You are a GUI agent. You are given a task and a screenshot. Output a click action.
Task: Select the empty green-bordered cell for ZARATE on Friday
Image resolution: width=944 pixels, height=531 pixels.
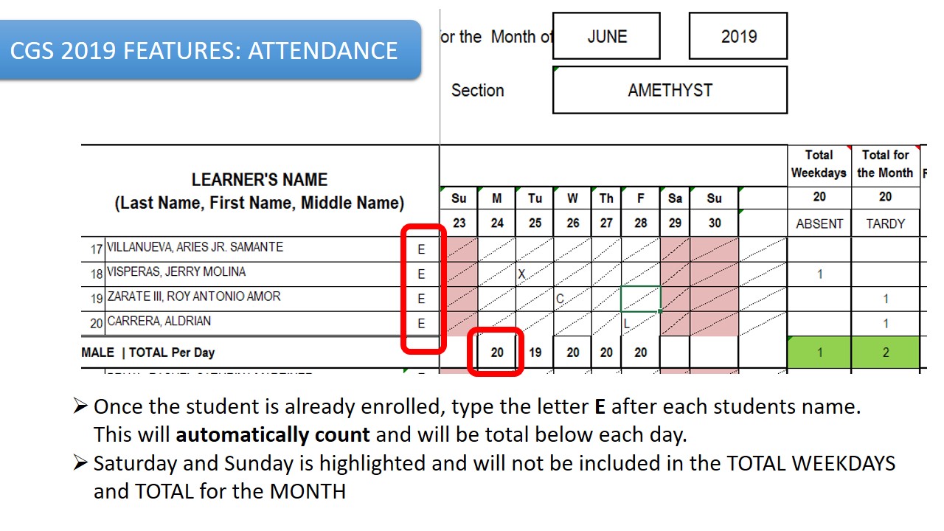coord(640,299)
